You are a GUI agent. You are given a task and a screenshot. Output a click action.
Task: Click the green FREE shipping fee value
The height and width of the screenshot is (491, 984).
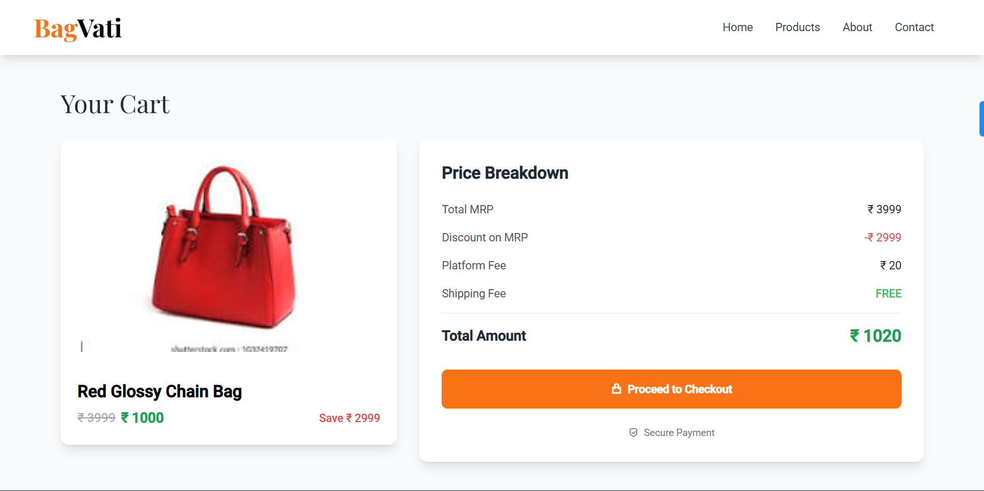pyautogui.click(x=888, y=293)
